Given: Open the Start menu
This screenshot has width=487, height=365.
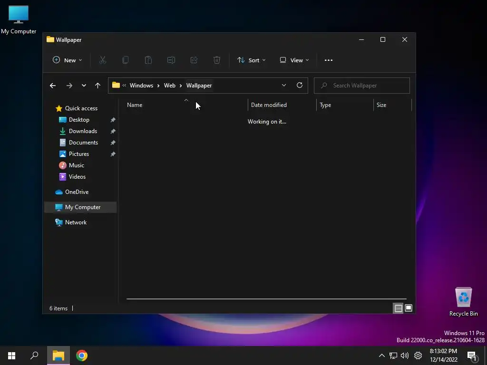Looking at the screenshot, I should (x=11, y=355).
